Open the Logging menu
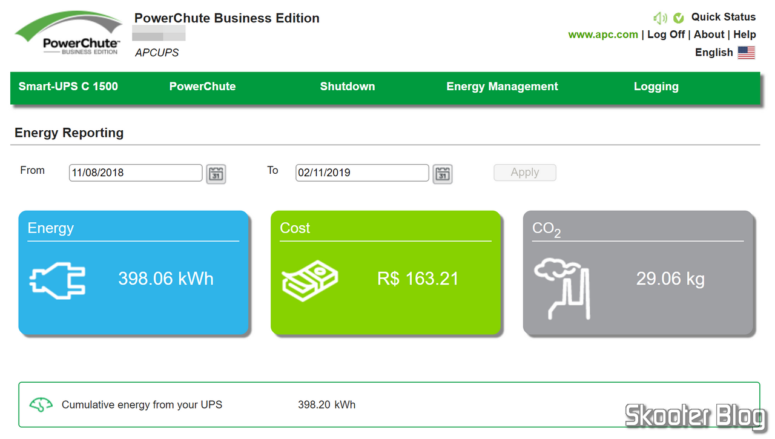775x439 pixels. coord(656,87)
